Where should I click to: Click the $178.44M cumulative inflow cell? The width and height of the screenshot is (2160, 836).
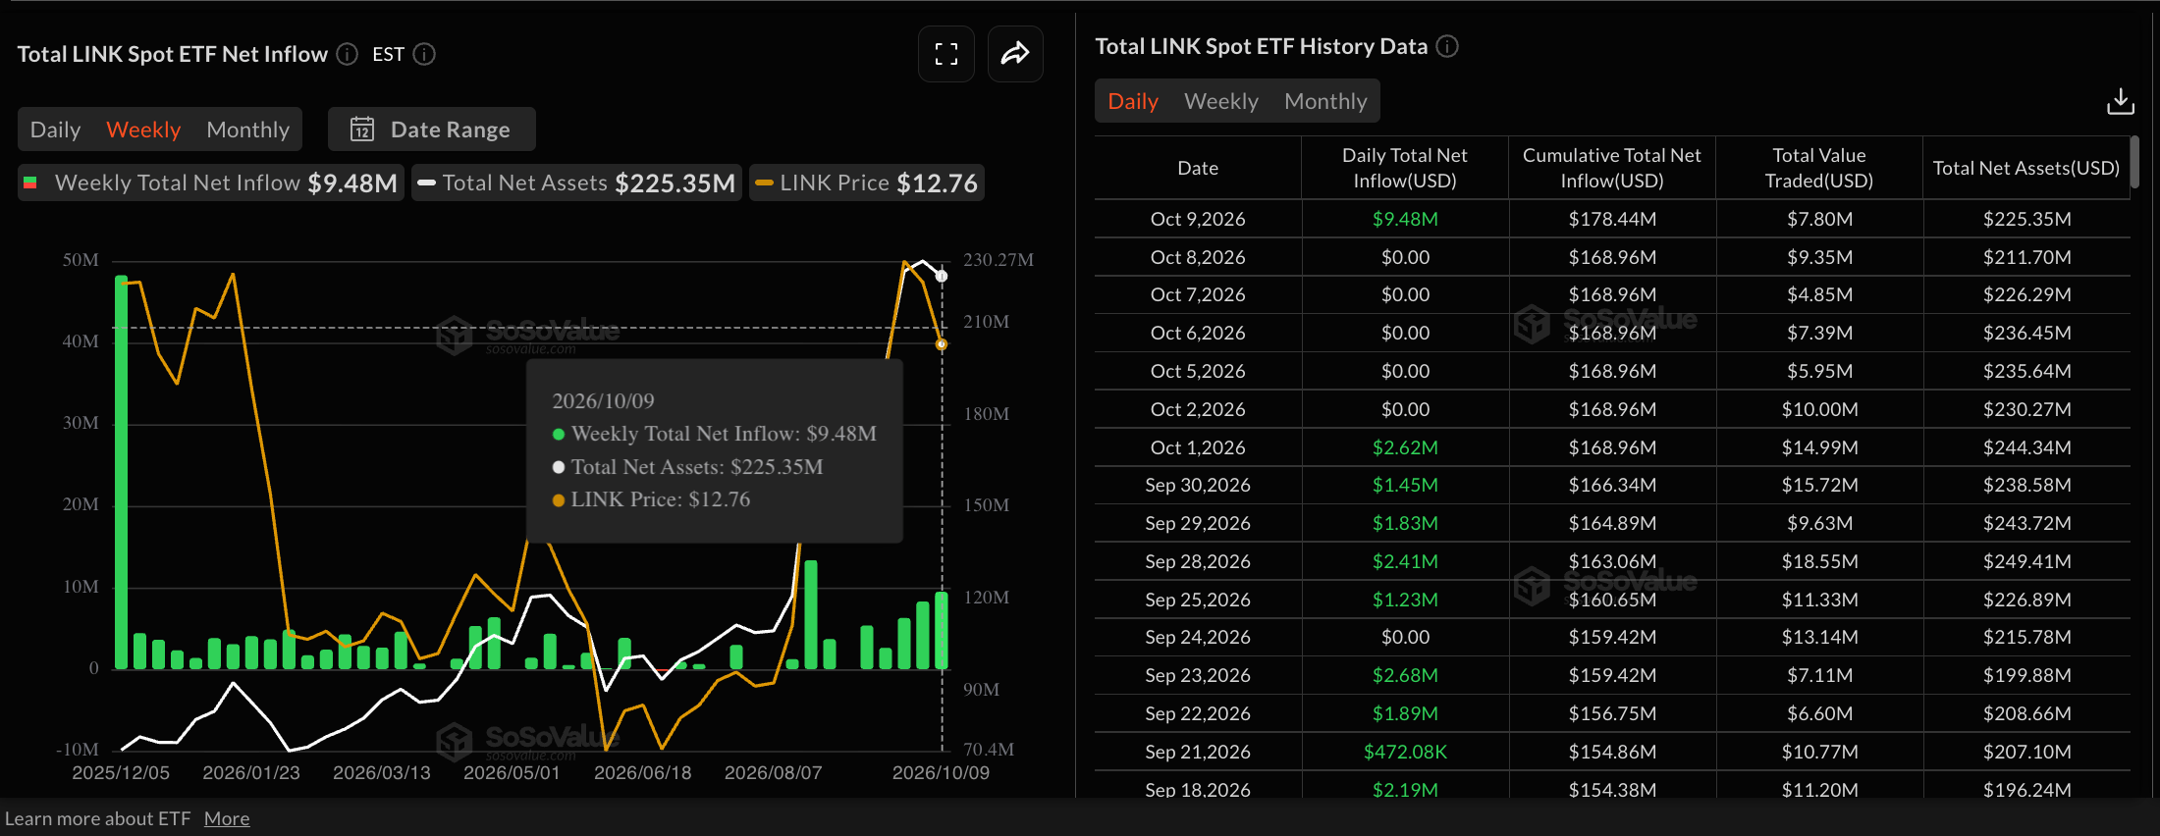pos(1612,219)
